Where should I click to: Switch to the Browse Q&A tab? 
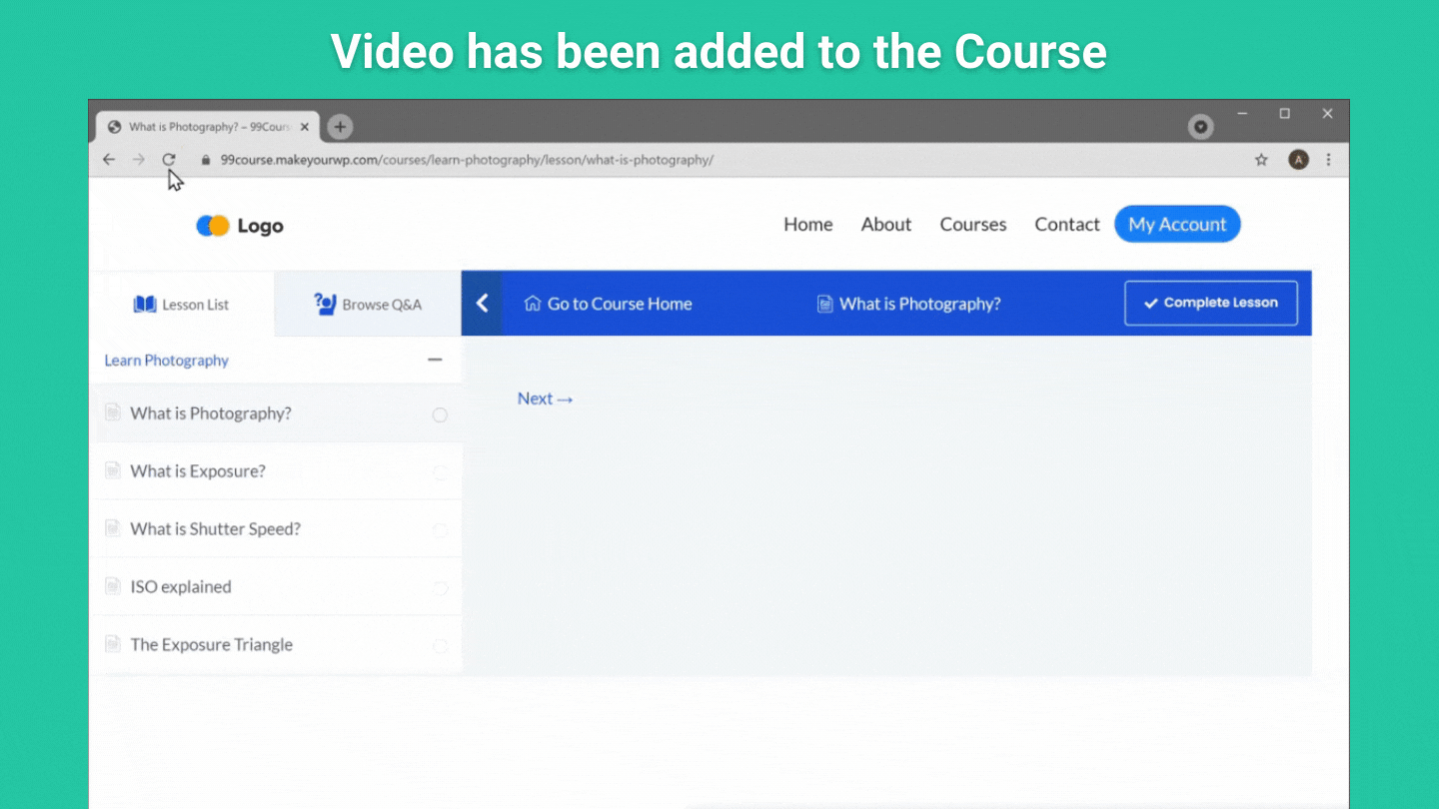point(368,305)
